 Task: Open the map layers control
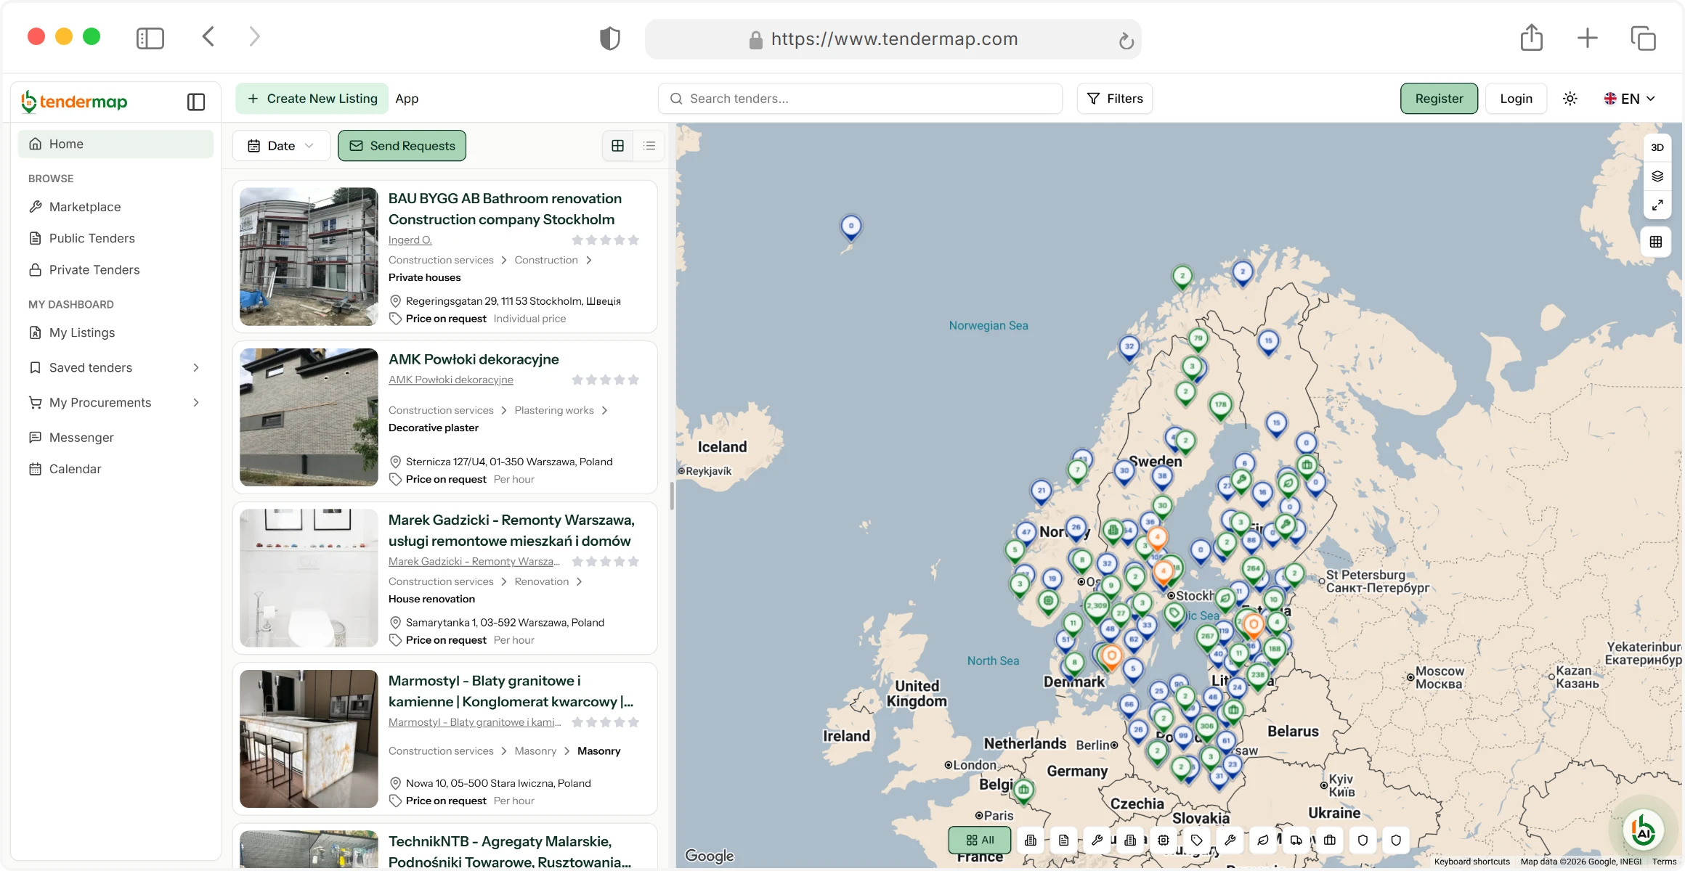[x=1657, y=176]
